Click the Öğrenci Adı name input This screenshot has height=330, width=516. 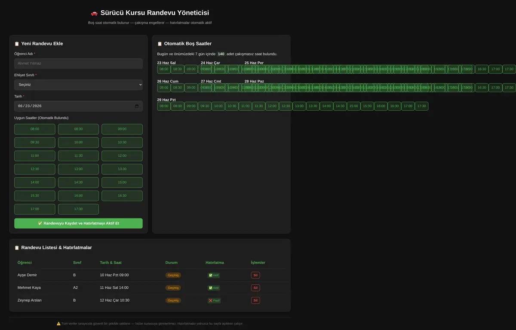[78, 64]
